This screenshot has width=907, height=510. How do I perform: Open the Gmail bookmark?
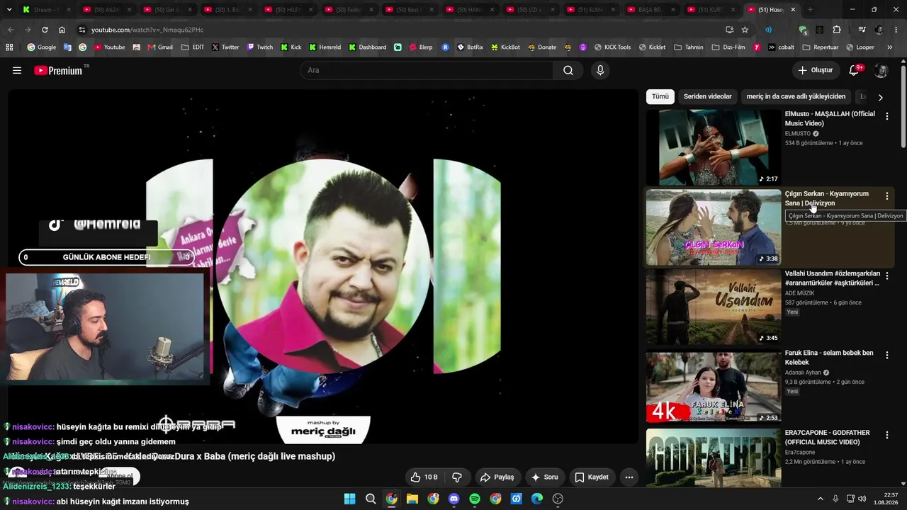pyautogui.click(x=160, y=47)
